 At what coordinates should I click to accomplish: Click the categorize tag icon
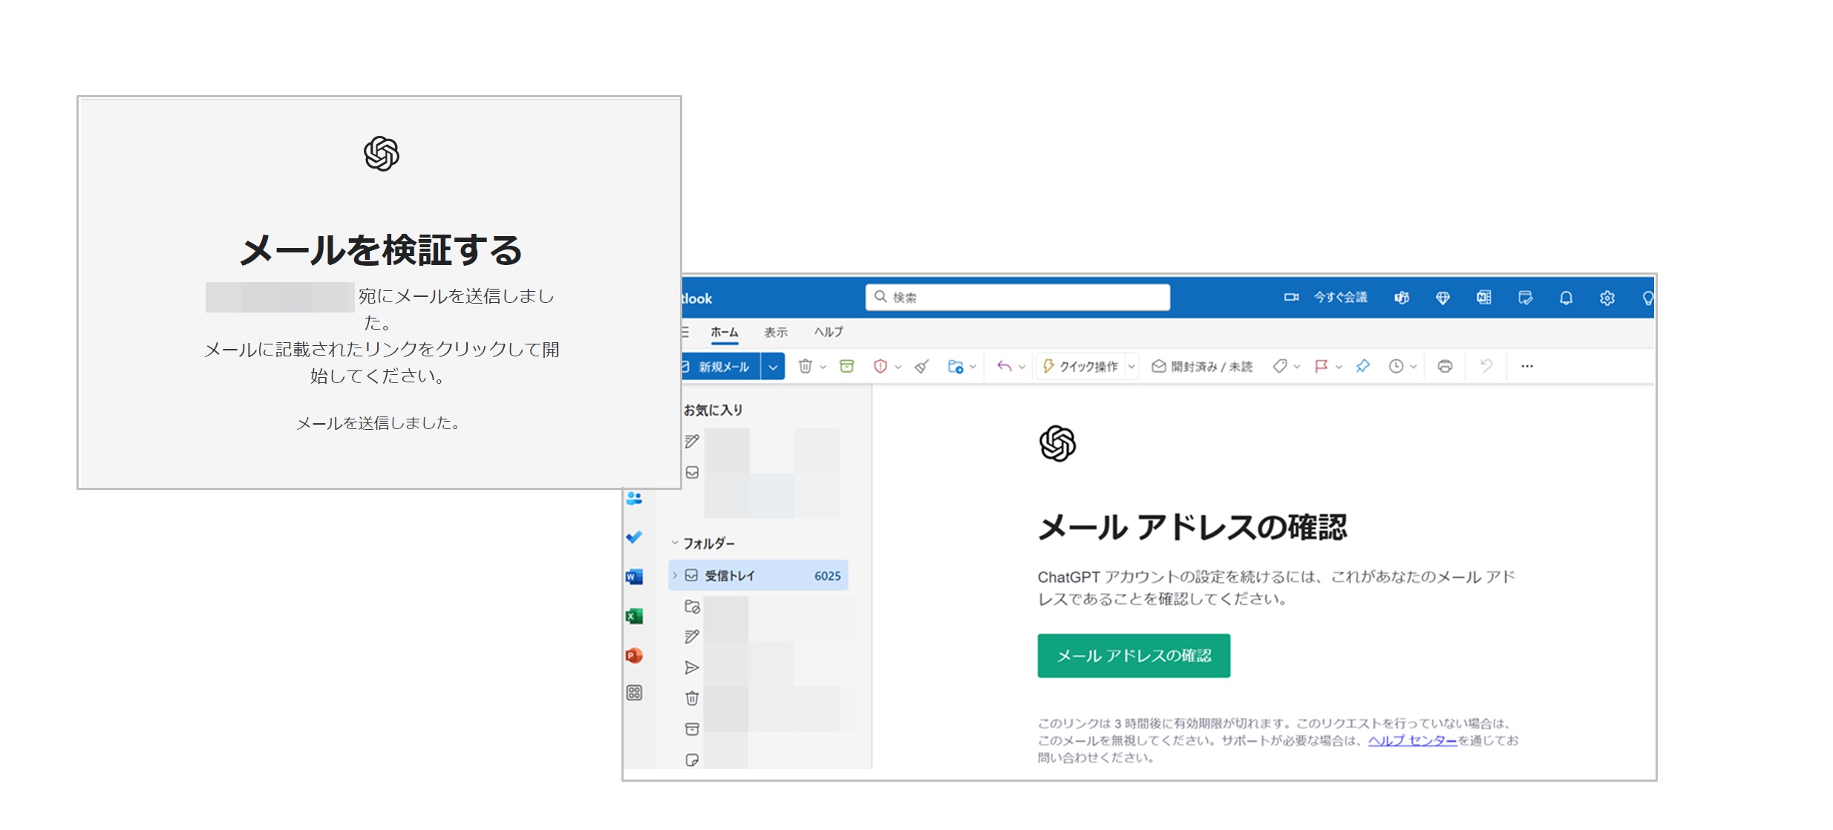point(1280,366)
